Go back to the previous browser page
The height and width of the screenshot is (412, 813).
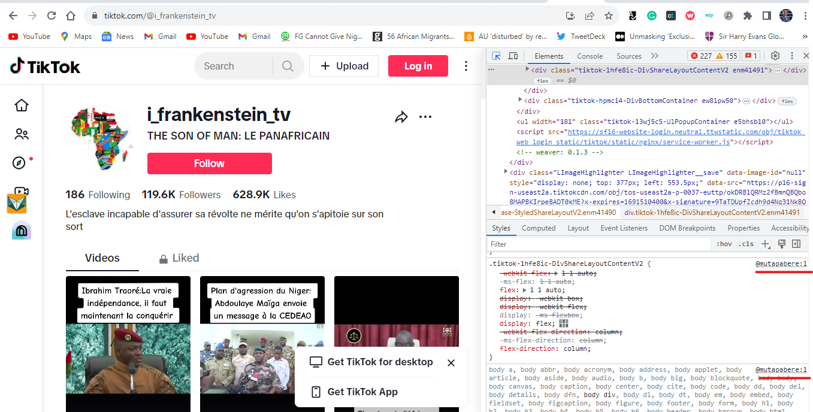13,16
